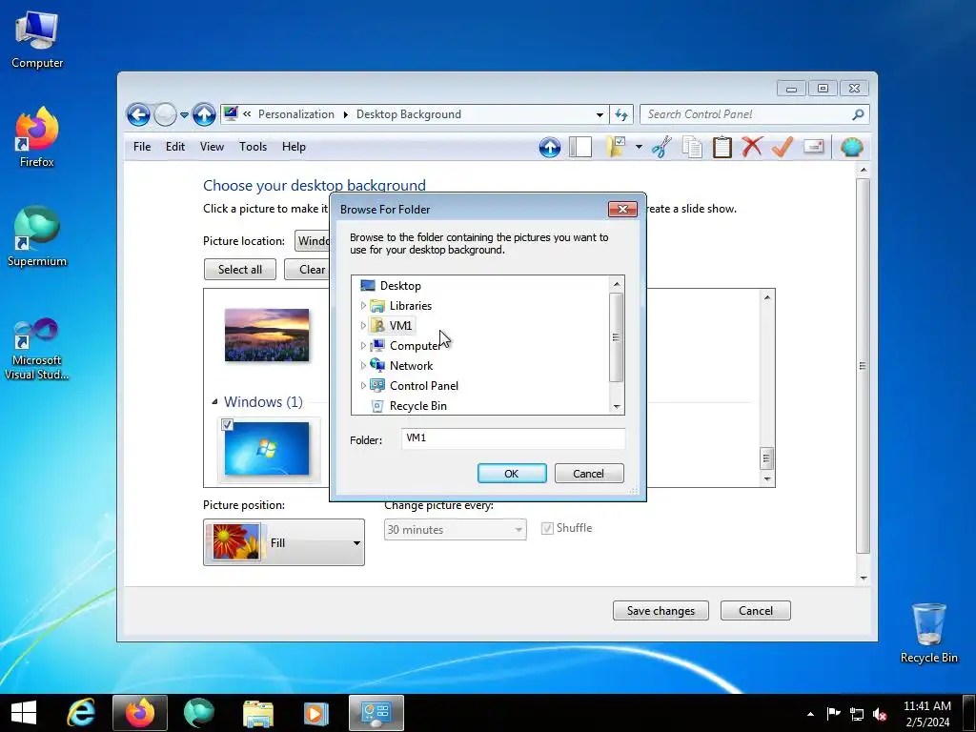Open the folder options toolbar dropdown arrow

639,147
